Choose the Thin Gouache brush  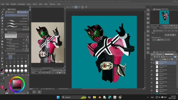pos(16,24)
